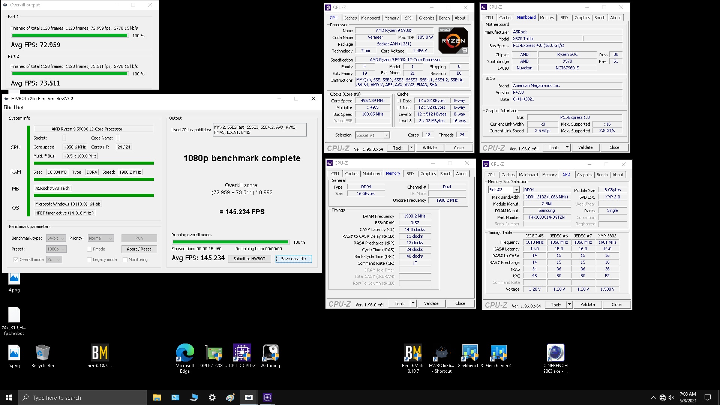Viewport: 720px width, 405px height.
Task: Open the Recycle Bin desktop icon
Action: tap(42, 356)
